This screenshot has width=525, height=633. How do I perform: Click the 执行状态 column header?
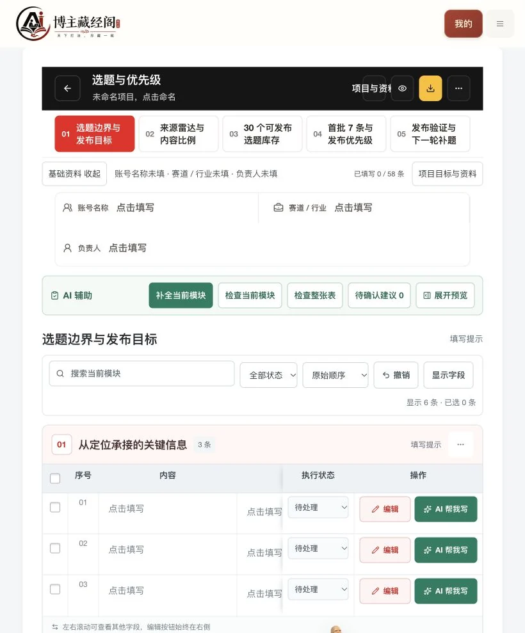318,475
